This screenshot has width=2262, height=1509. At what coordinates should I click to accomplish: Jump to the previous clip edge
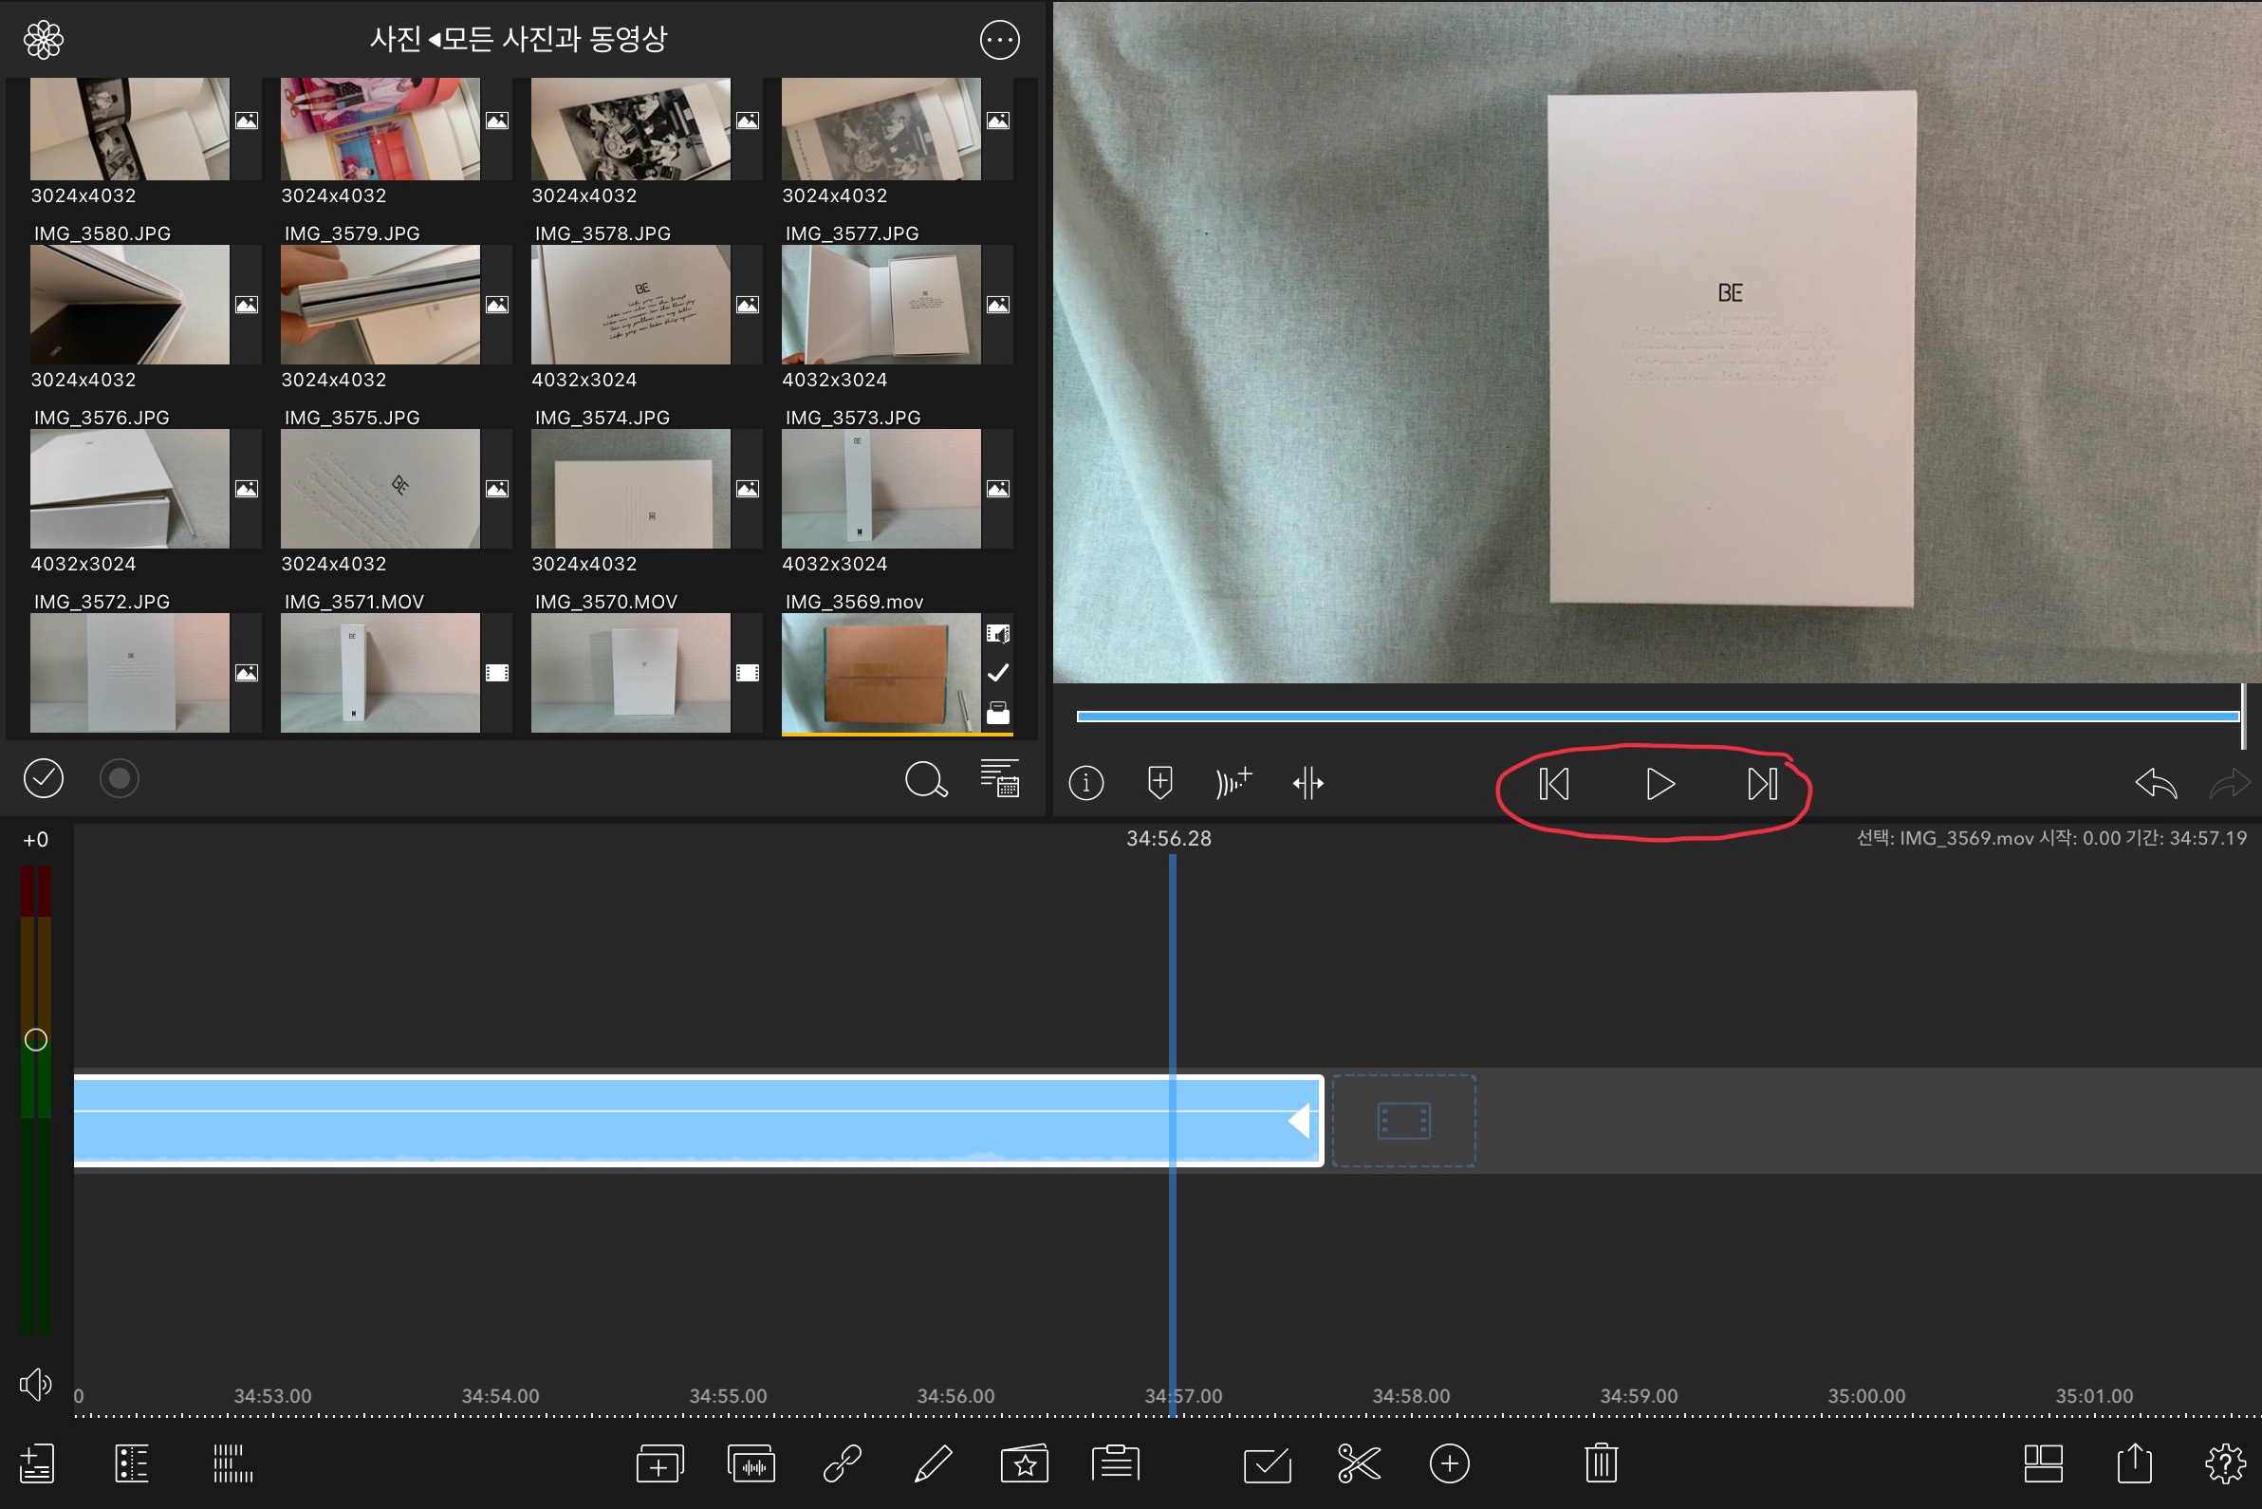point(1553,784)
